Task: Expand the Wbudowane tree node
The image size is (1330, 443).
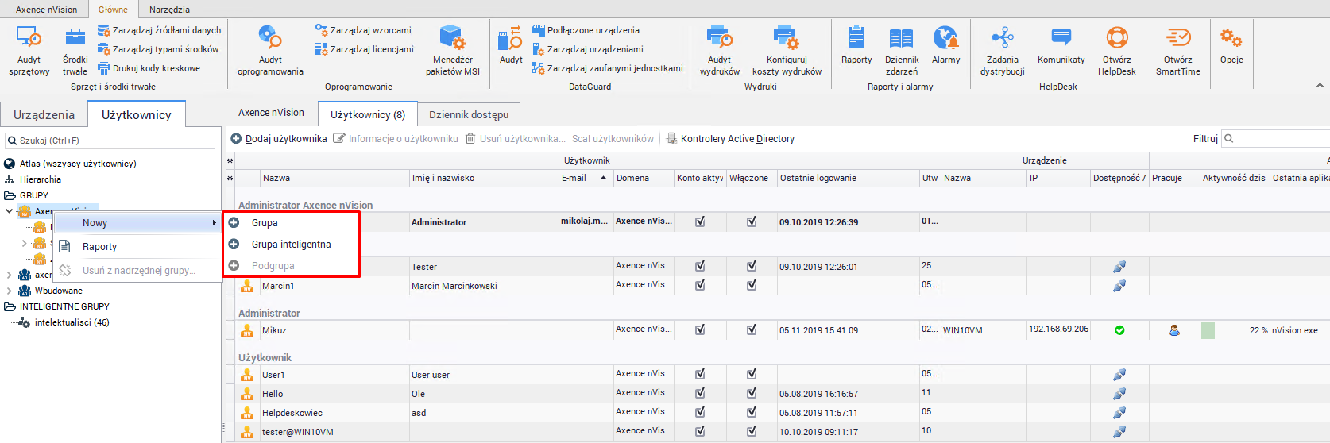Action: (x=10, y=291)
